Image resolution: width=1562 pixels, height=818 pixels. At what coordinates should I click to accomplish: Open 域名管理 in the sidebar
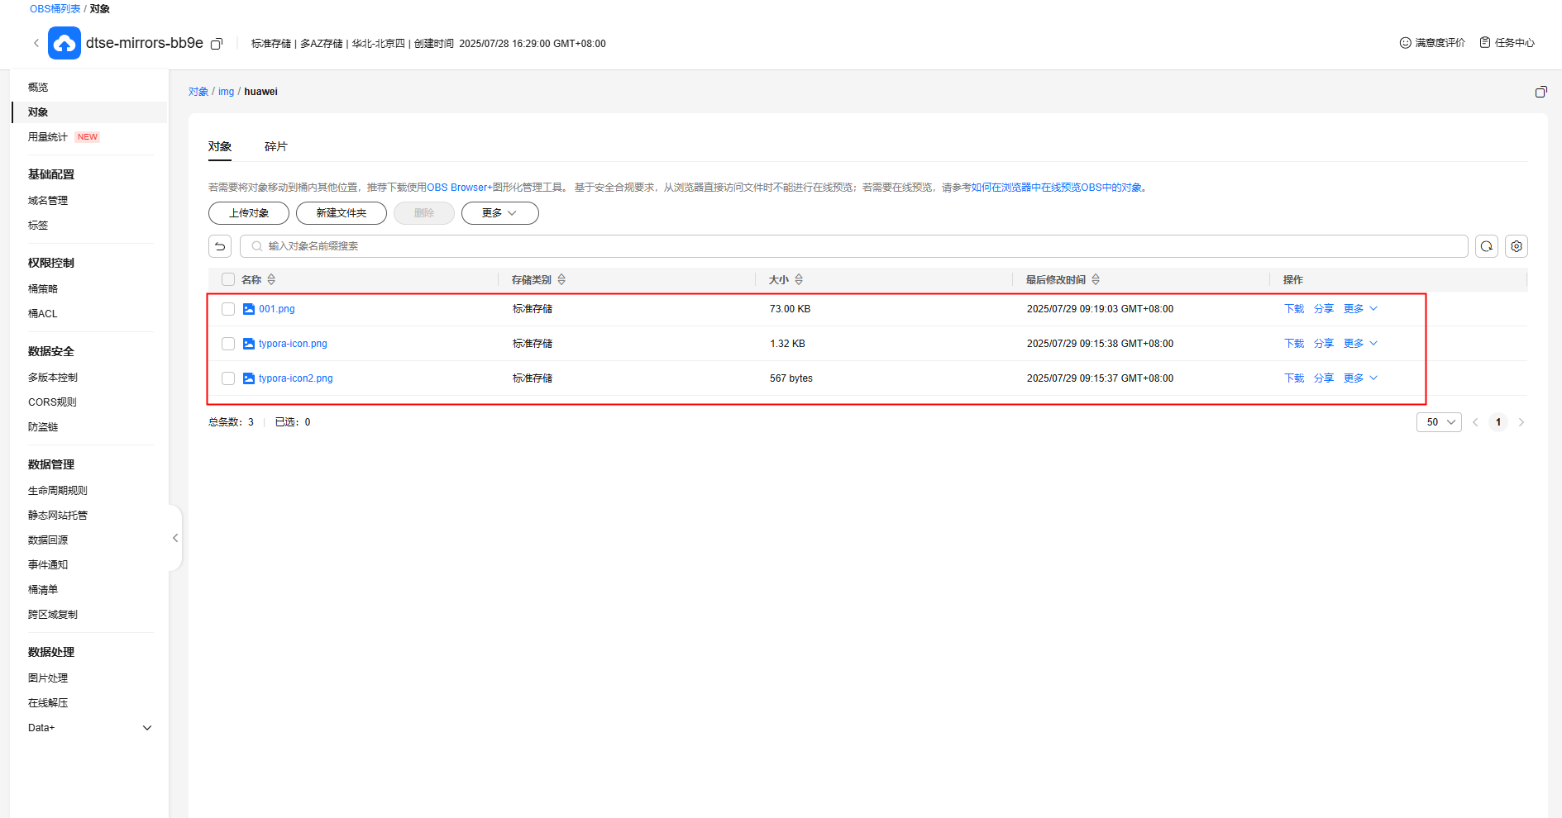click(48, 201)
